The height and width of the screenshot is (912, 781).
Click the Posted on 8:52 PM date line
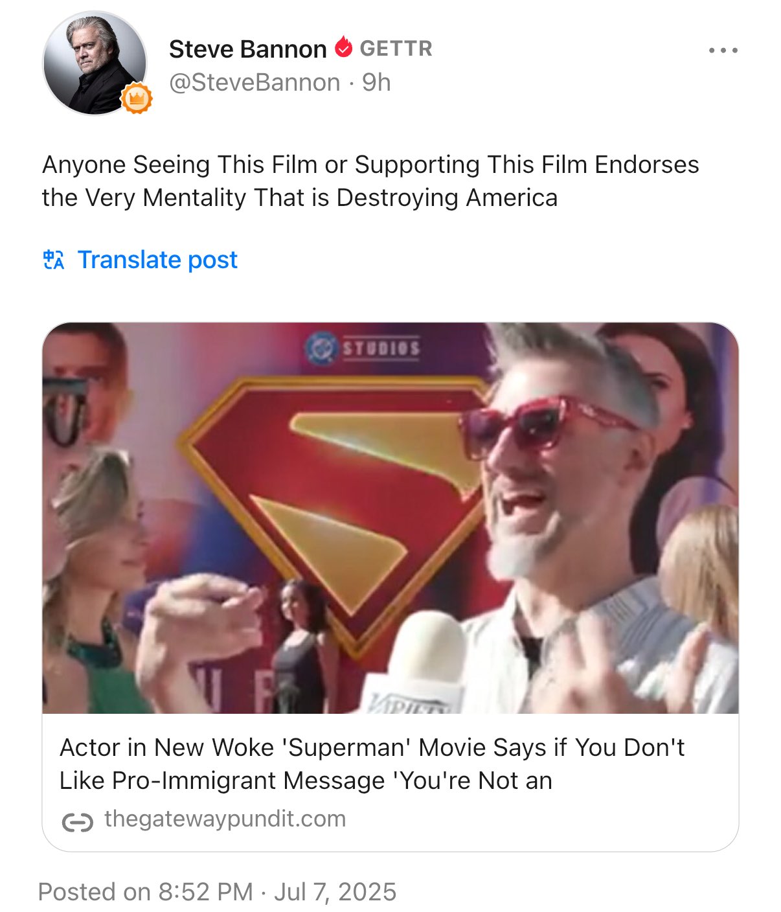pyautogui.click(x=217, y=892)
